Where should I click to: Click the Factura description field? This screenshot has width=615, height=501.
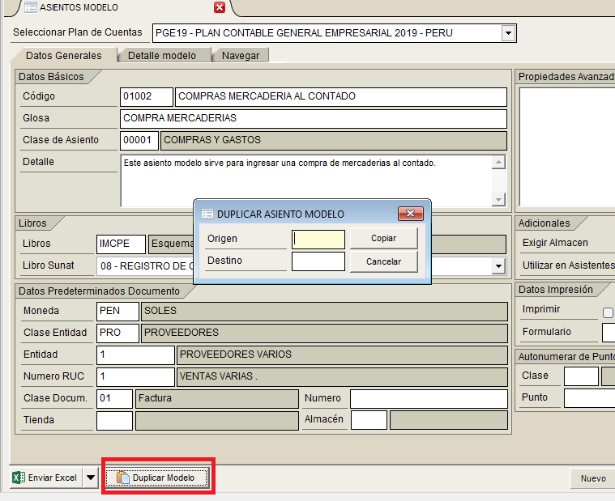tap(217, 399)
